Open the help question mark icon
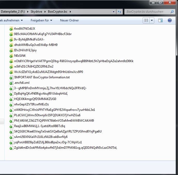178x175 pixels. pyautogui.click(x=169, y=20)
